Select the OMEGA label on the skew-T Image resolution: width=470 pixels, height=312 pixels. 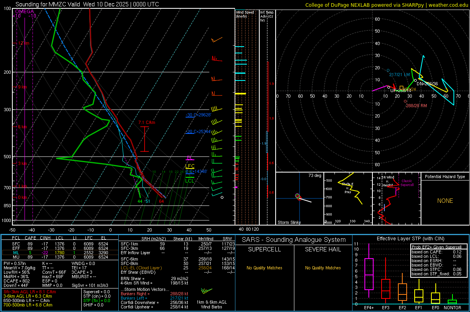pyautogui.click(x=25, y=12)
